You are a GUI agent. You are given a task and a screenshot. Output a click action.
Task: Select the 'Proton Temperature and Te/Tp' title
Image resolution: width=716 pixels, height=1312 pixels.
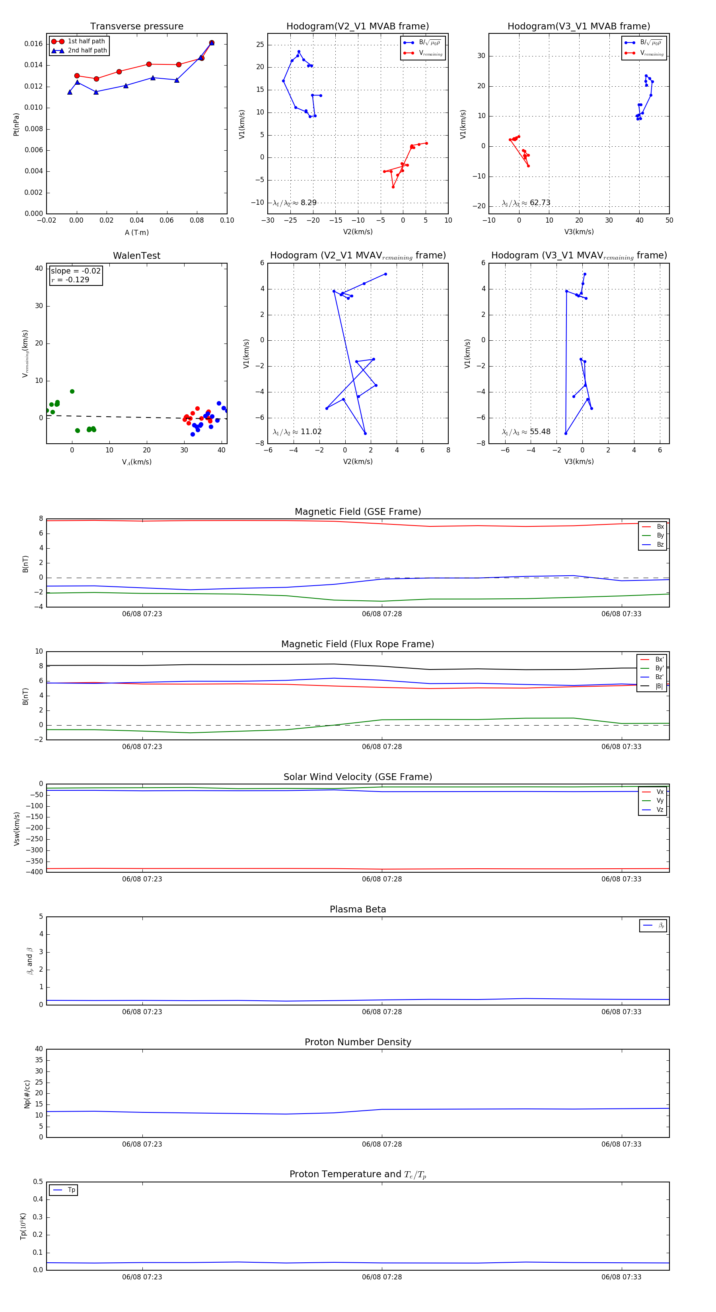pos(358,1174)
